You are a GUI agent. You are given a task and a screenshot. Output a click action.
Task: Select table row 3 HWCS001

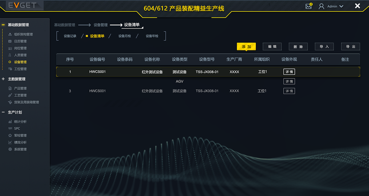[97, 91]
